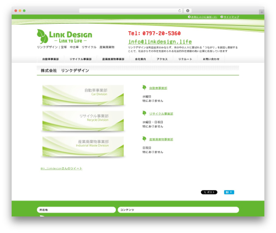Click 特にありません under リサイクル事業部 section
Screen dimensions: 276x233
coord(153,127)
